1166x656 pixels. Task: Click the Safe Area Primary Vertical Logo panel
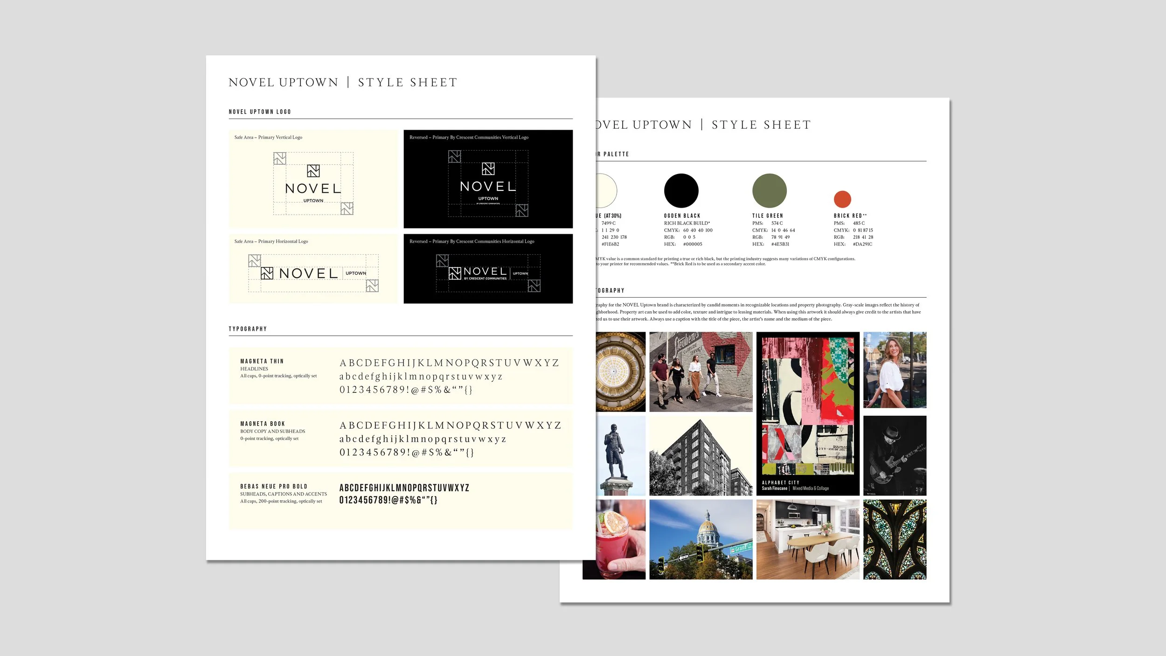[313, 179]
